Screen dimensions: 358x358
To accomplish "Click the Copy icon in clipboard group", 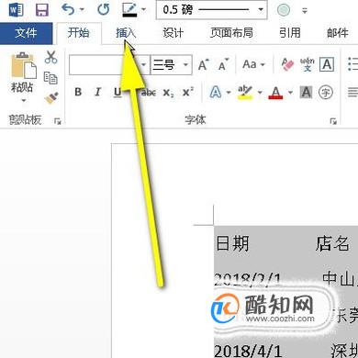I will (x=50, y=78).
